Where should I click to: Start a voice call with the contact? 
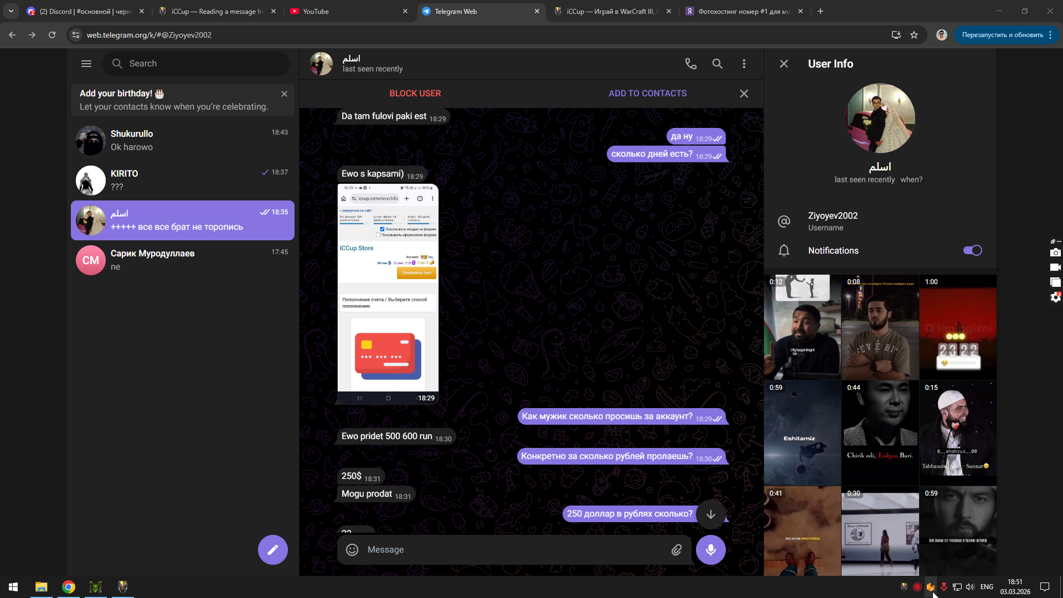pos(690,64)
